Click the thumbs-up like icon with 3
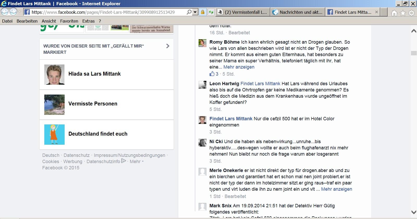 pos(212,74)
